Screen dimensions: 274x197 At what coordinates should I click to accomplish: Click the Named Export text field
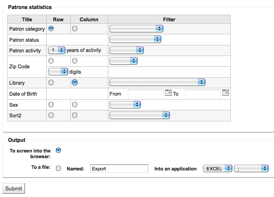click(119, 169)
